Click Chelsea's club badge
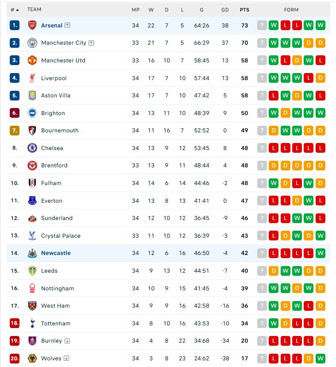Screen dimensions: 336x367 pos(33,148)
